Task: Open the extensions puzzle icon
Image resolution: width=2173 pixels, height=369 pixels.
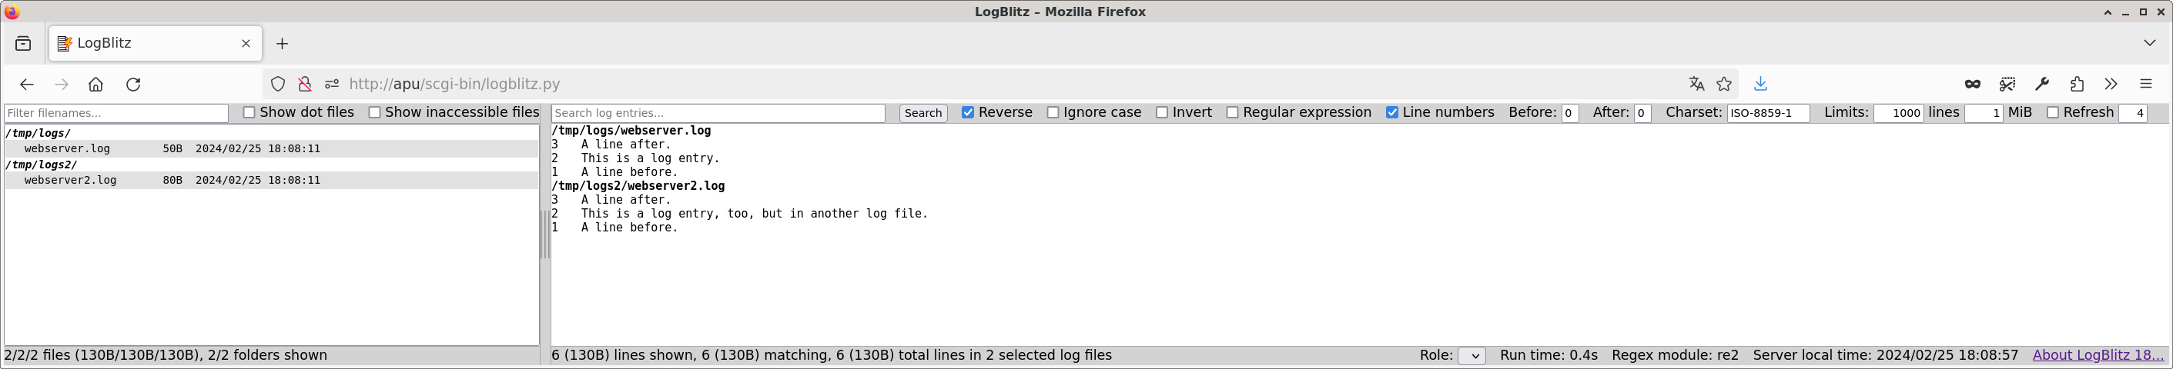Action: [x=2077, y=85]
